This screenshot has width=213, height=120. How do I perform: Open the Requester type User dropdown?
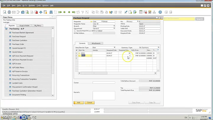click(102, 21)
